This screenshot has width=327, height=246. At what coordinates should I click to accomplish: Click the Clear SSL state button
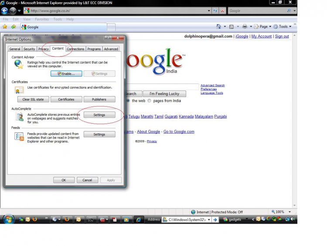(x=33, y=100)
